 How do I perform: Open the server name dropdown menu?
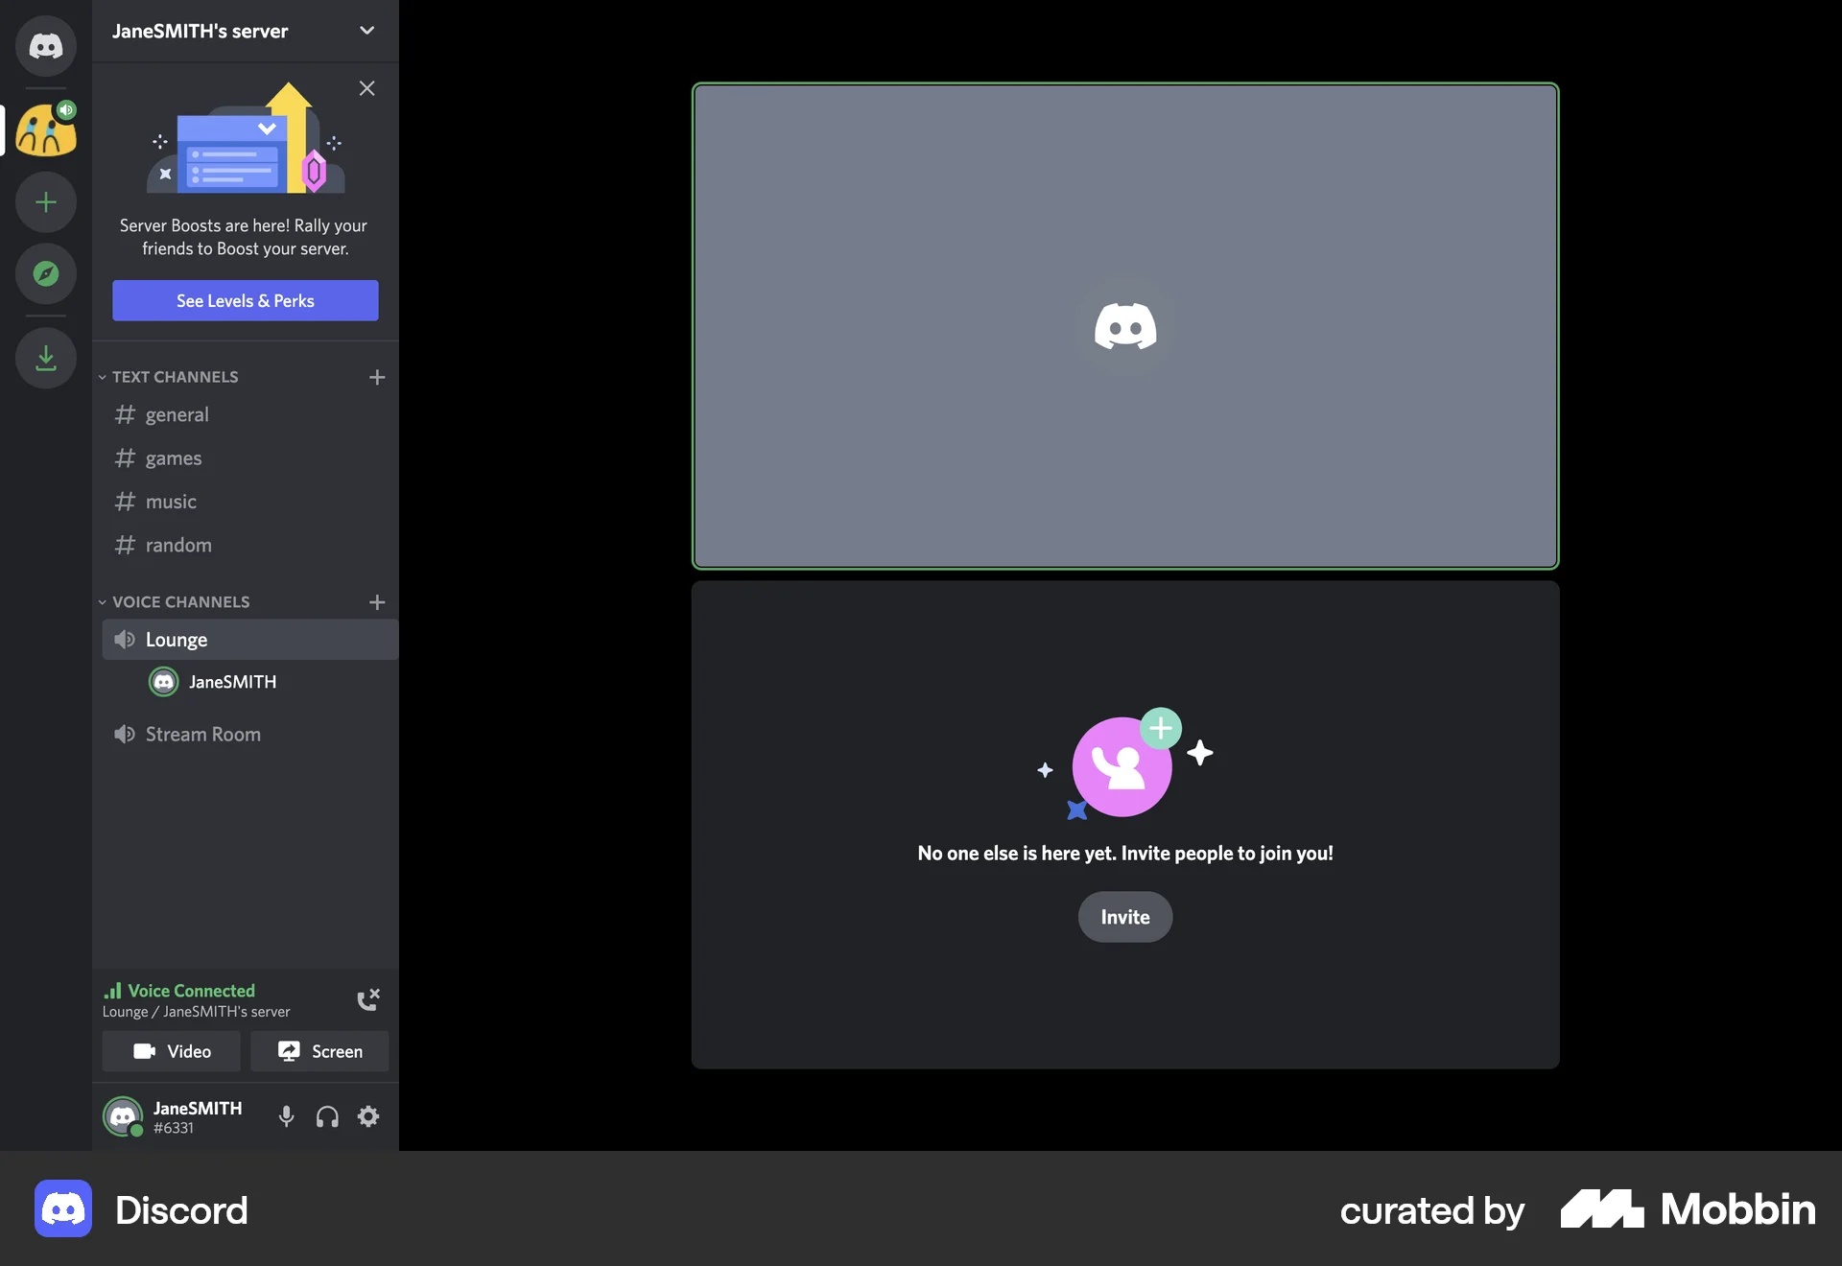click(366, 30)
